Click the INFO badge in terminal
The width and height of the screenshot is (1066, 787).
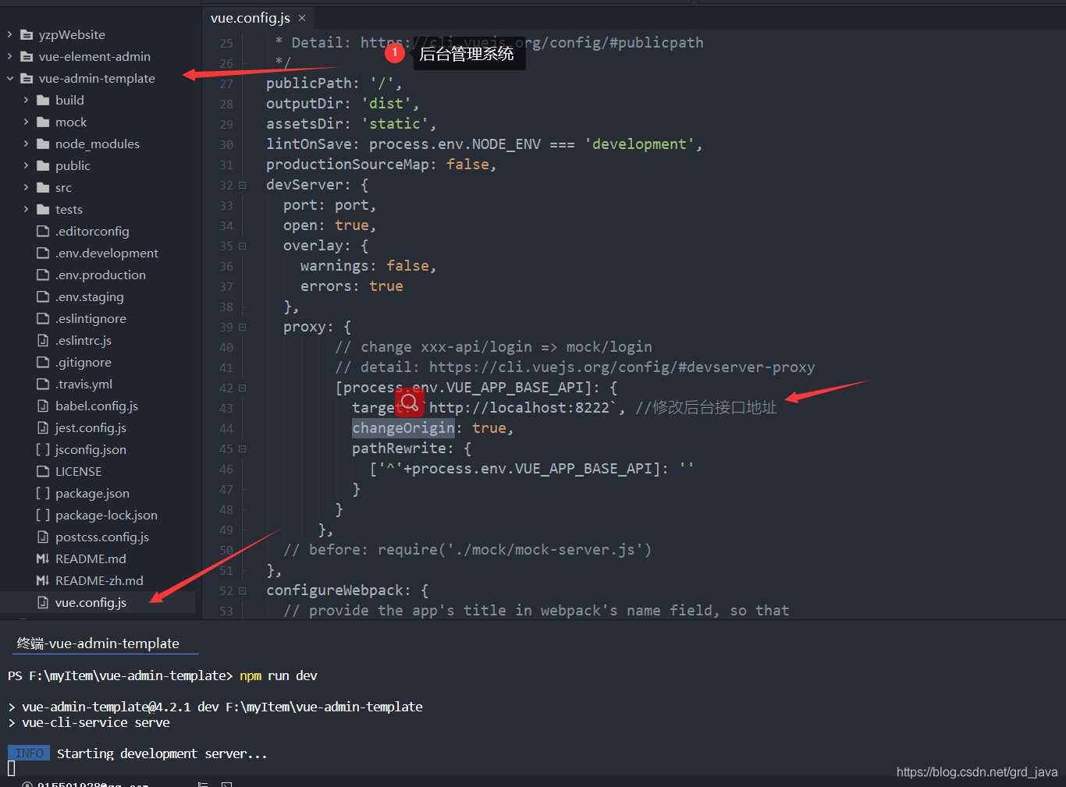click(x=29, y=753)
